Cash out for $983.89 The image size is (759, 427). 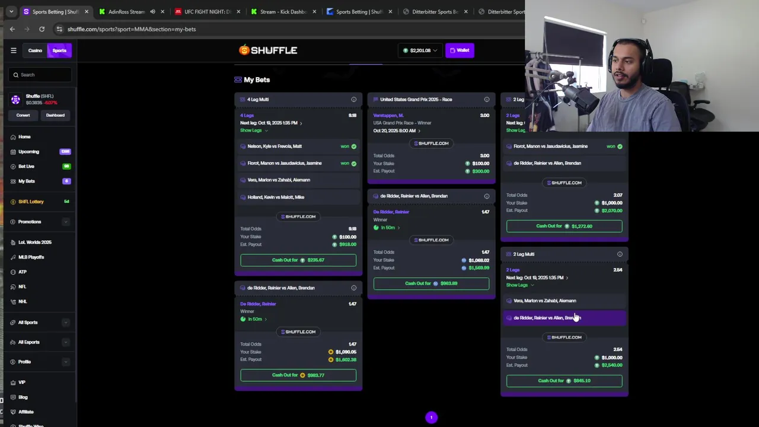tap(431, 283)
